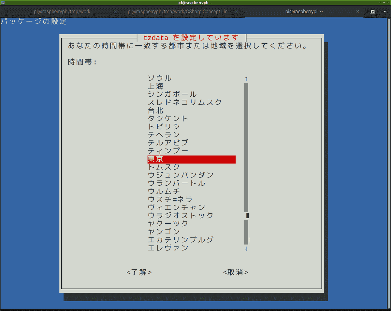Close the active pi@raspberrypi: ~ tab

click(358, 11)
